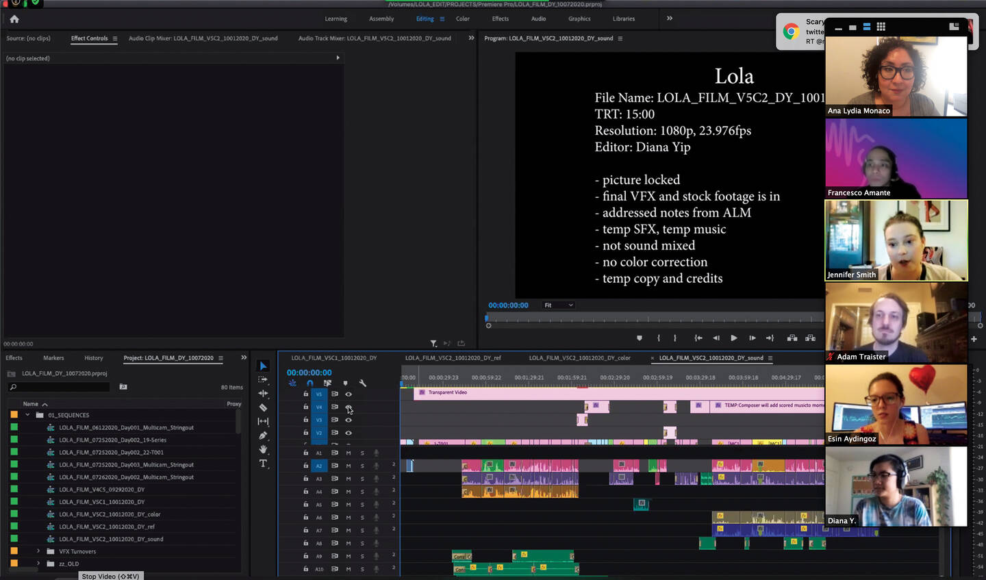Expand the zz_OLD bin
Viewport: 986px width, 580px height.
pyautogui.click(x=38, y=564)
